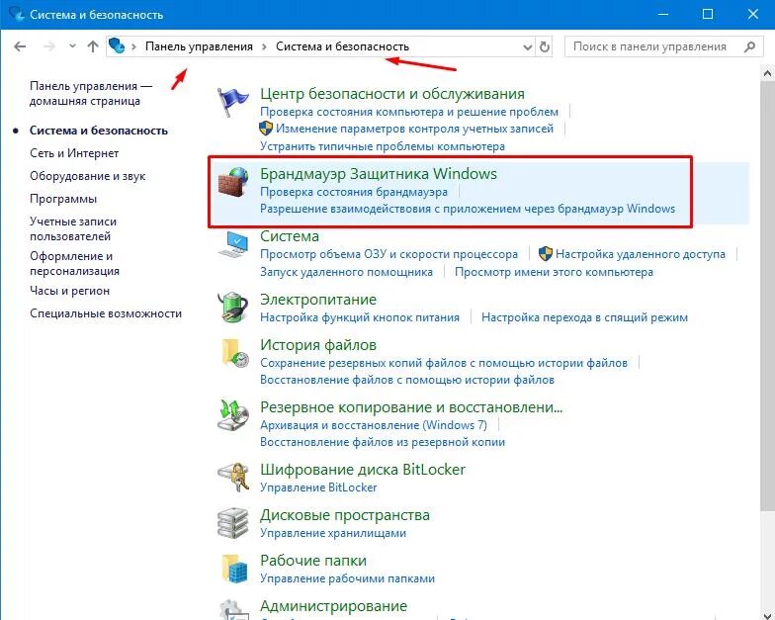
Task: Expand the address bar history dropdown
Action: 528,47
